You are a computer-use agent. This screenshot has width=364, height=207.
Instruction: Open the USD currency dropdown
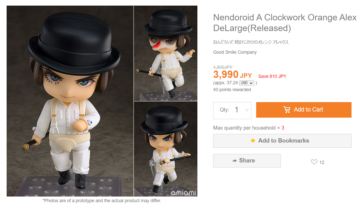click(x=247, y=83)
